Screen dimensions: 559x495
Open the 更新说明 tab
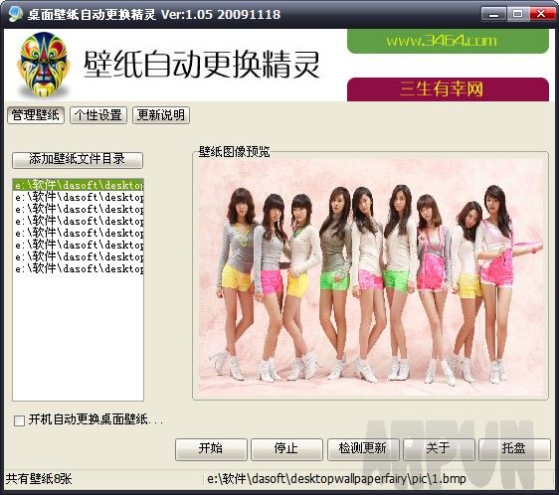161,115
